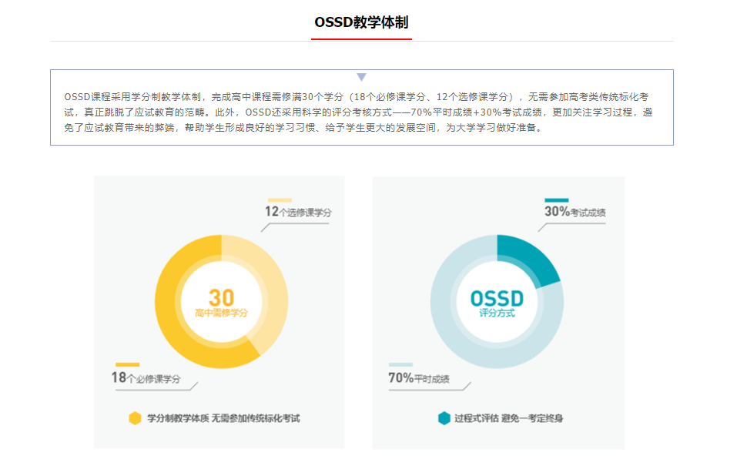Select the 18个必修课学分 label
The image size is (747, 466).
point(146,378)
